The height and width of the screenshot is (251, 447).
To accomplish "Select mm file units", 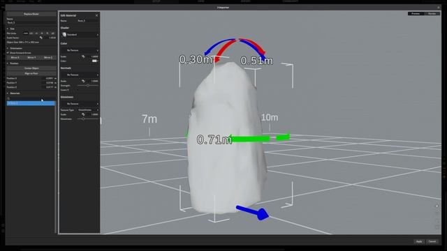I will coord(26,33).
